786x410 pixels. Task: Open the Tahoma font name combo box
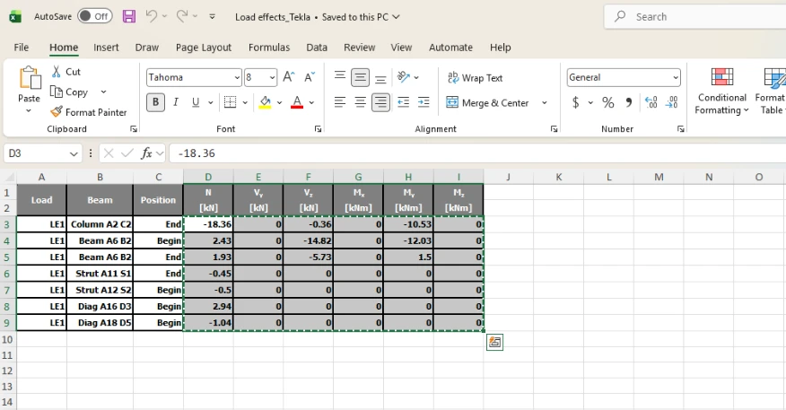[x=194, y=77]
